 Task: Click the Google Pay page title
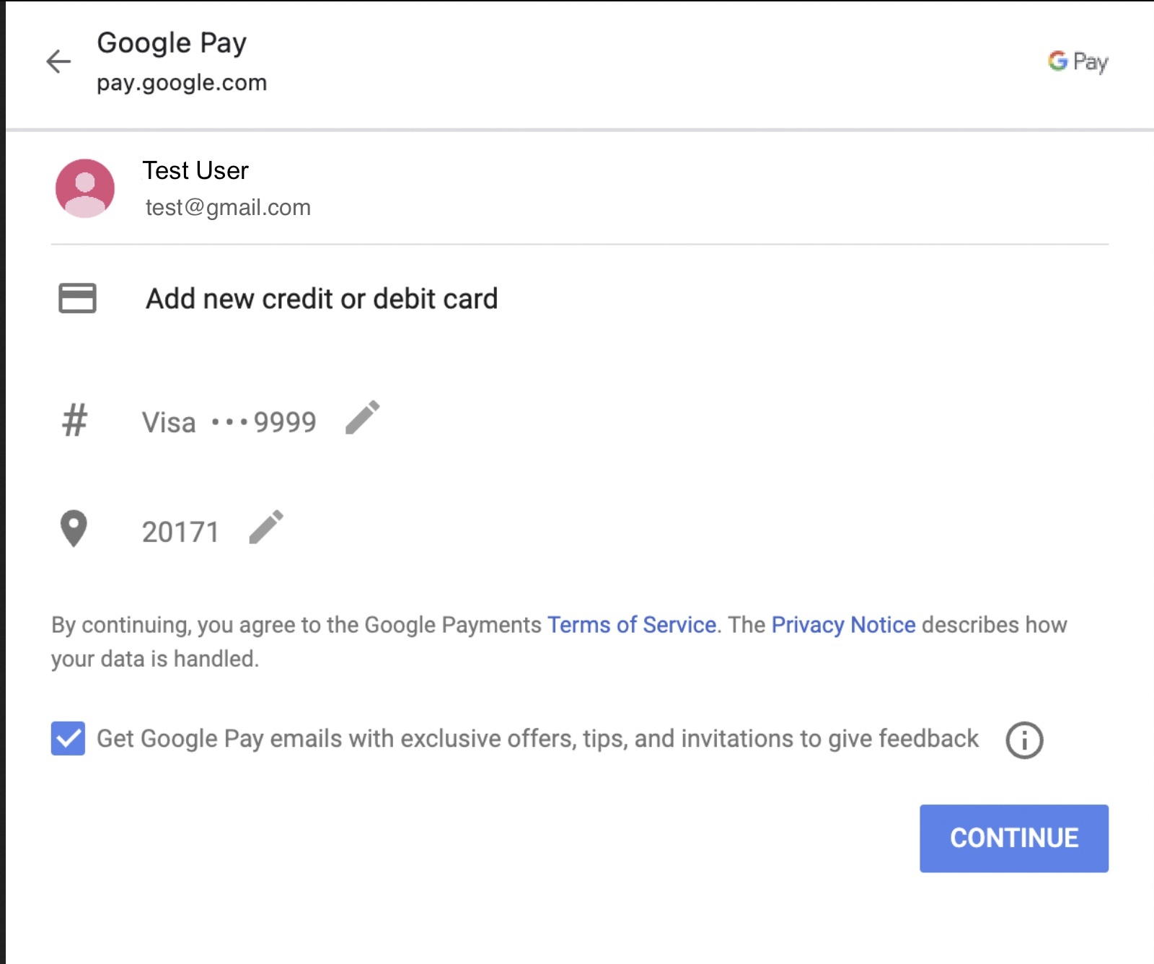pos(172,43)
